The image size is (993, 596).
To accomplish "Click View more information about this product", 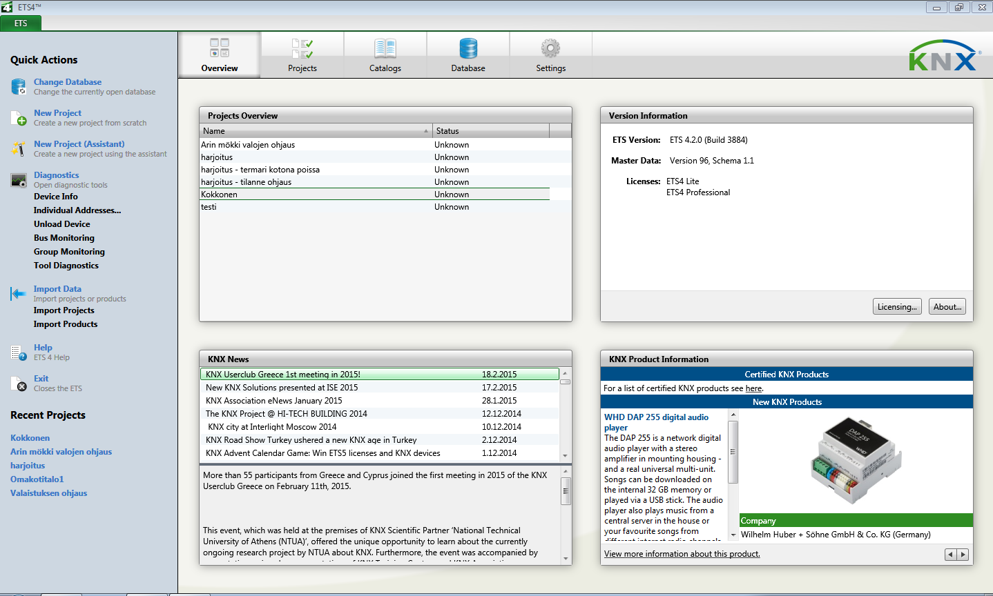I will click(x=682, y=554).
